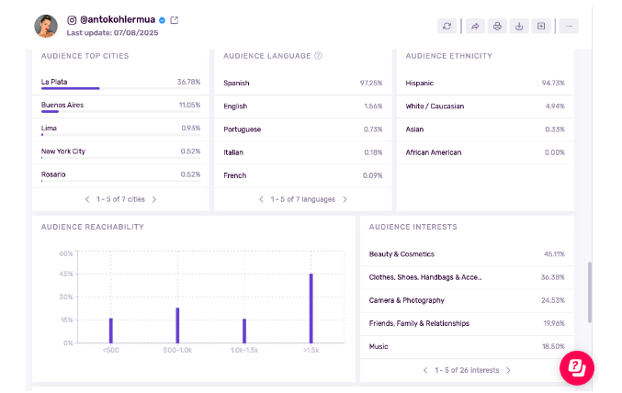This screenshot has width=622, height=393.
Task: Download the report via download icon
Action: point(519,26)
